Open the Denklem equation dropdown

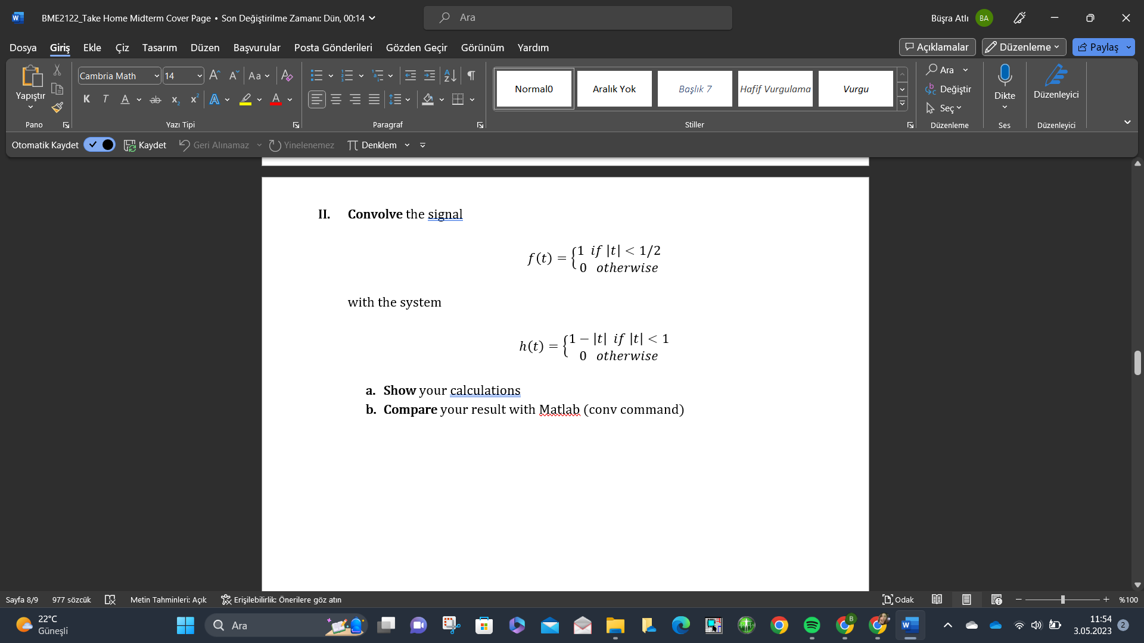pyautogui.click(x=408, y=145)
